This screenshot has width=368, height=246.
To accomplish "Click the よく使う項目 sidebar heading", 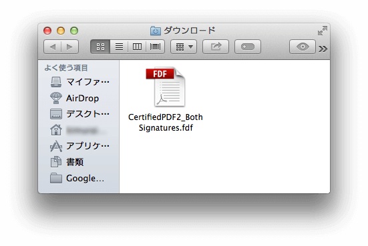I will coord(66,68).
